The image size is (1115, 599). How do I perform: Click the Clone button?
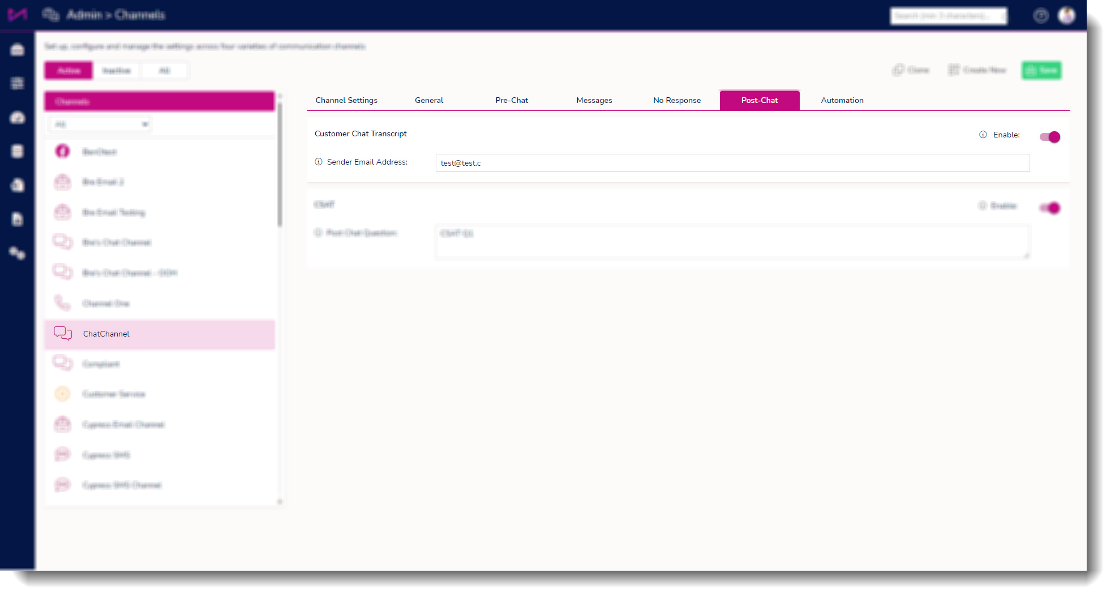tap(911, 70)
